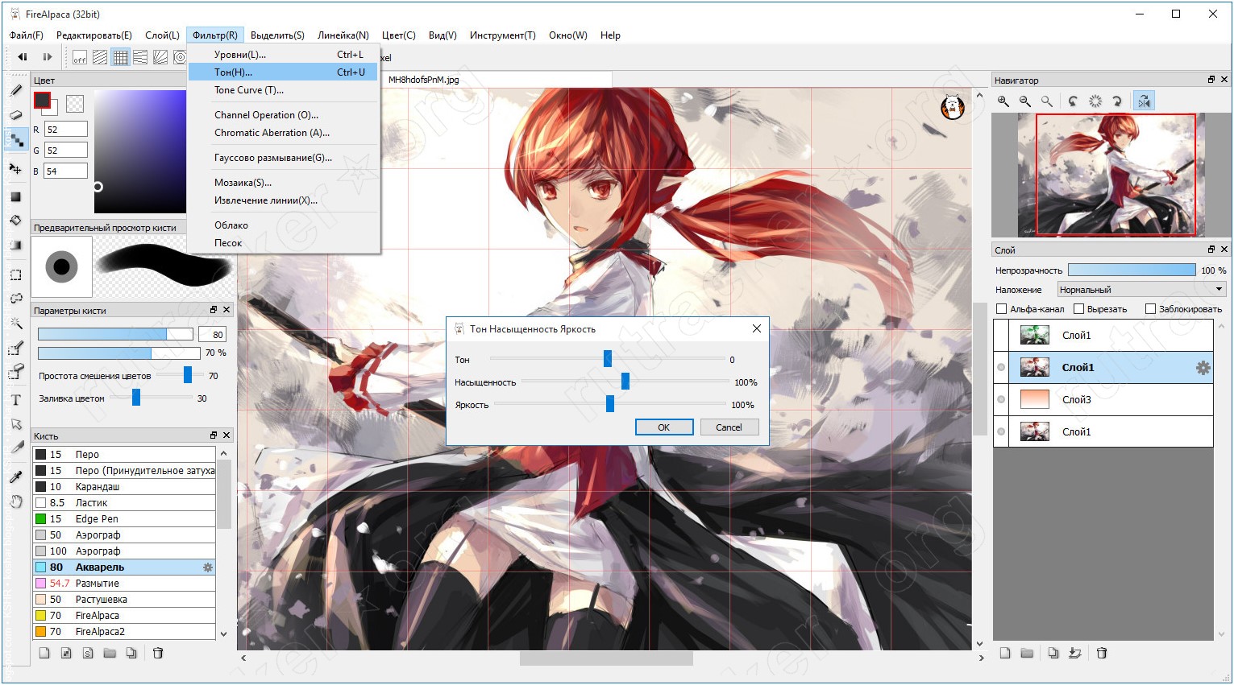Image resolution: width=1234 pixels, height=685 pixels.
Task: Click OK in hue saturation dialog
Action: [664, 427]
